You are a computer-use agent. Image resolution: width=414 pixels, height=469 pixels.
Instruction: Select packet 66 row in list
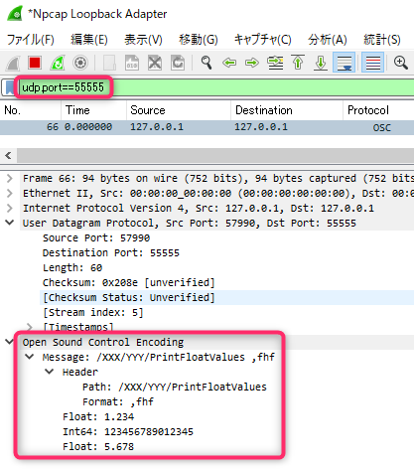pyautogui.click(x=207, y=127)
